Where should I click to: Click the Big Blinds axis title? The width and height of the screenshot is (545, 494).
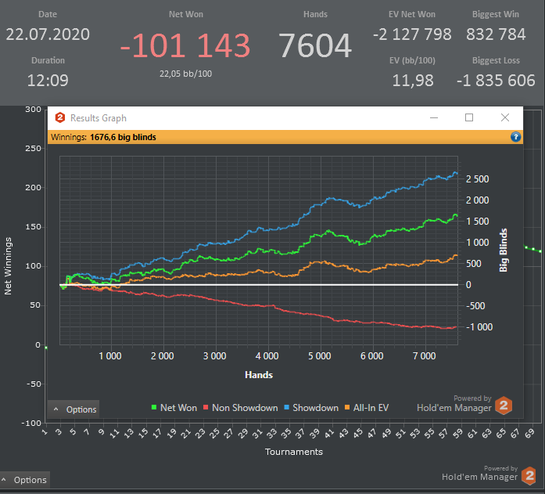(504, 250)
